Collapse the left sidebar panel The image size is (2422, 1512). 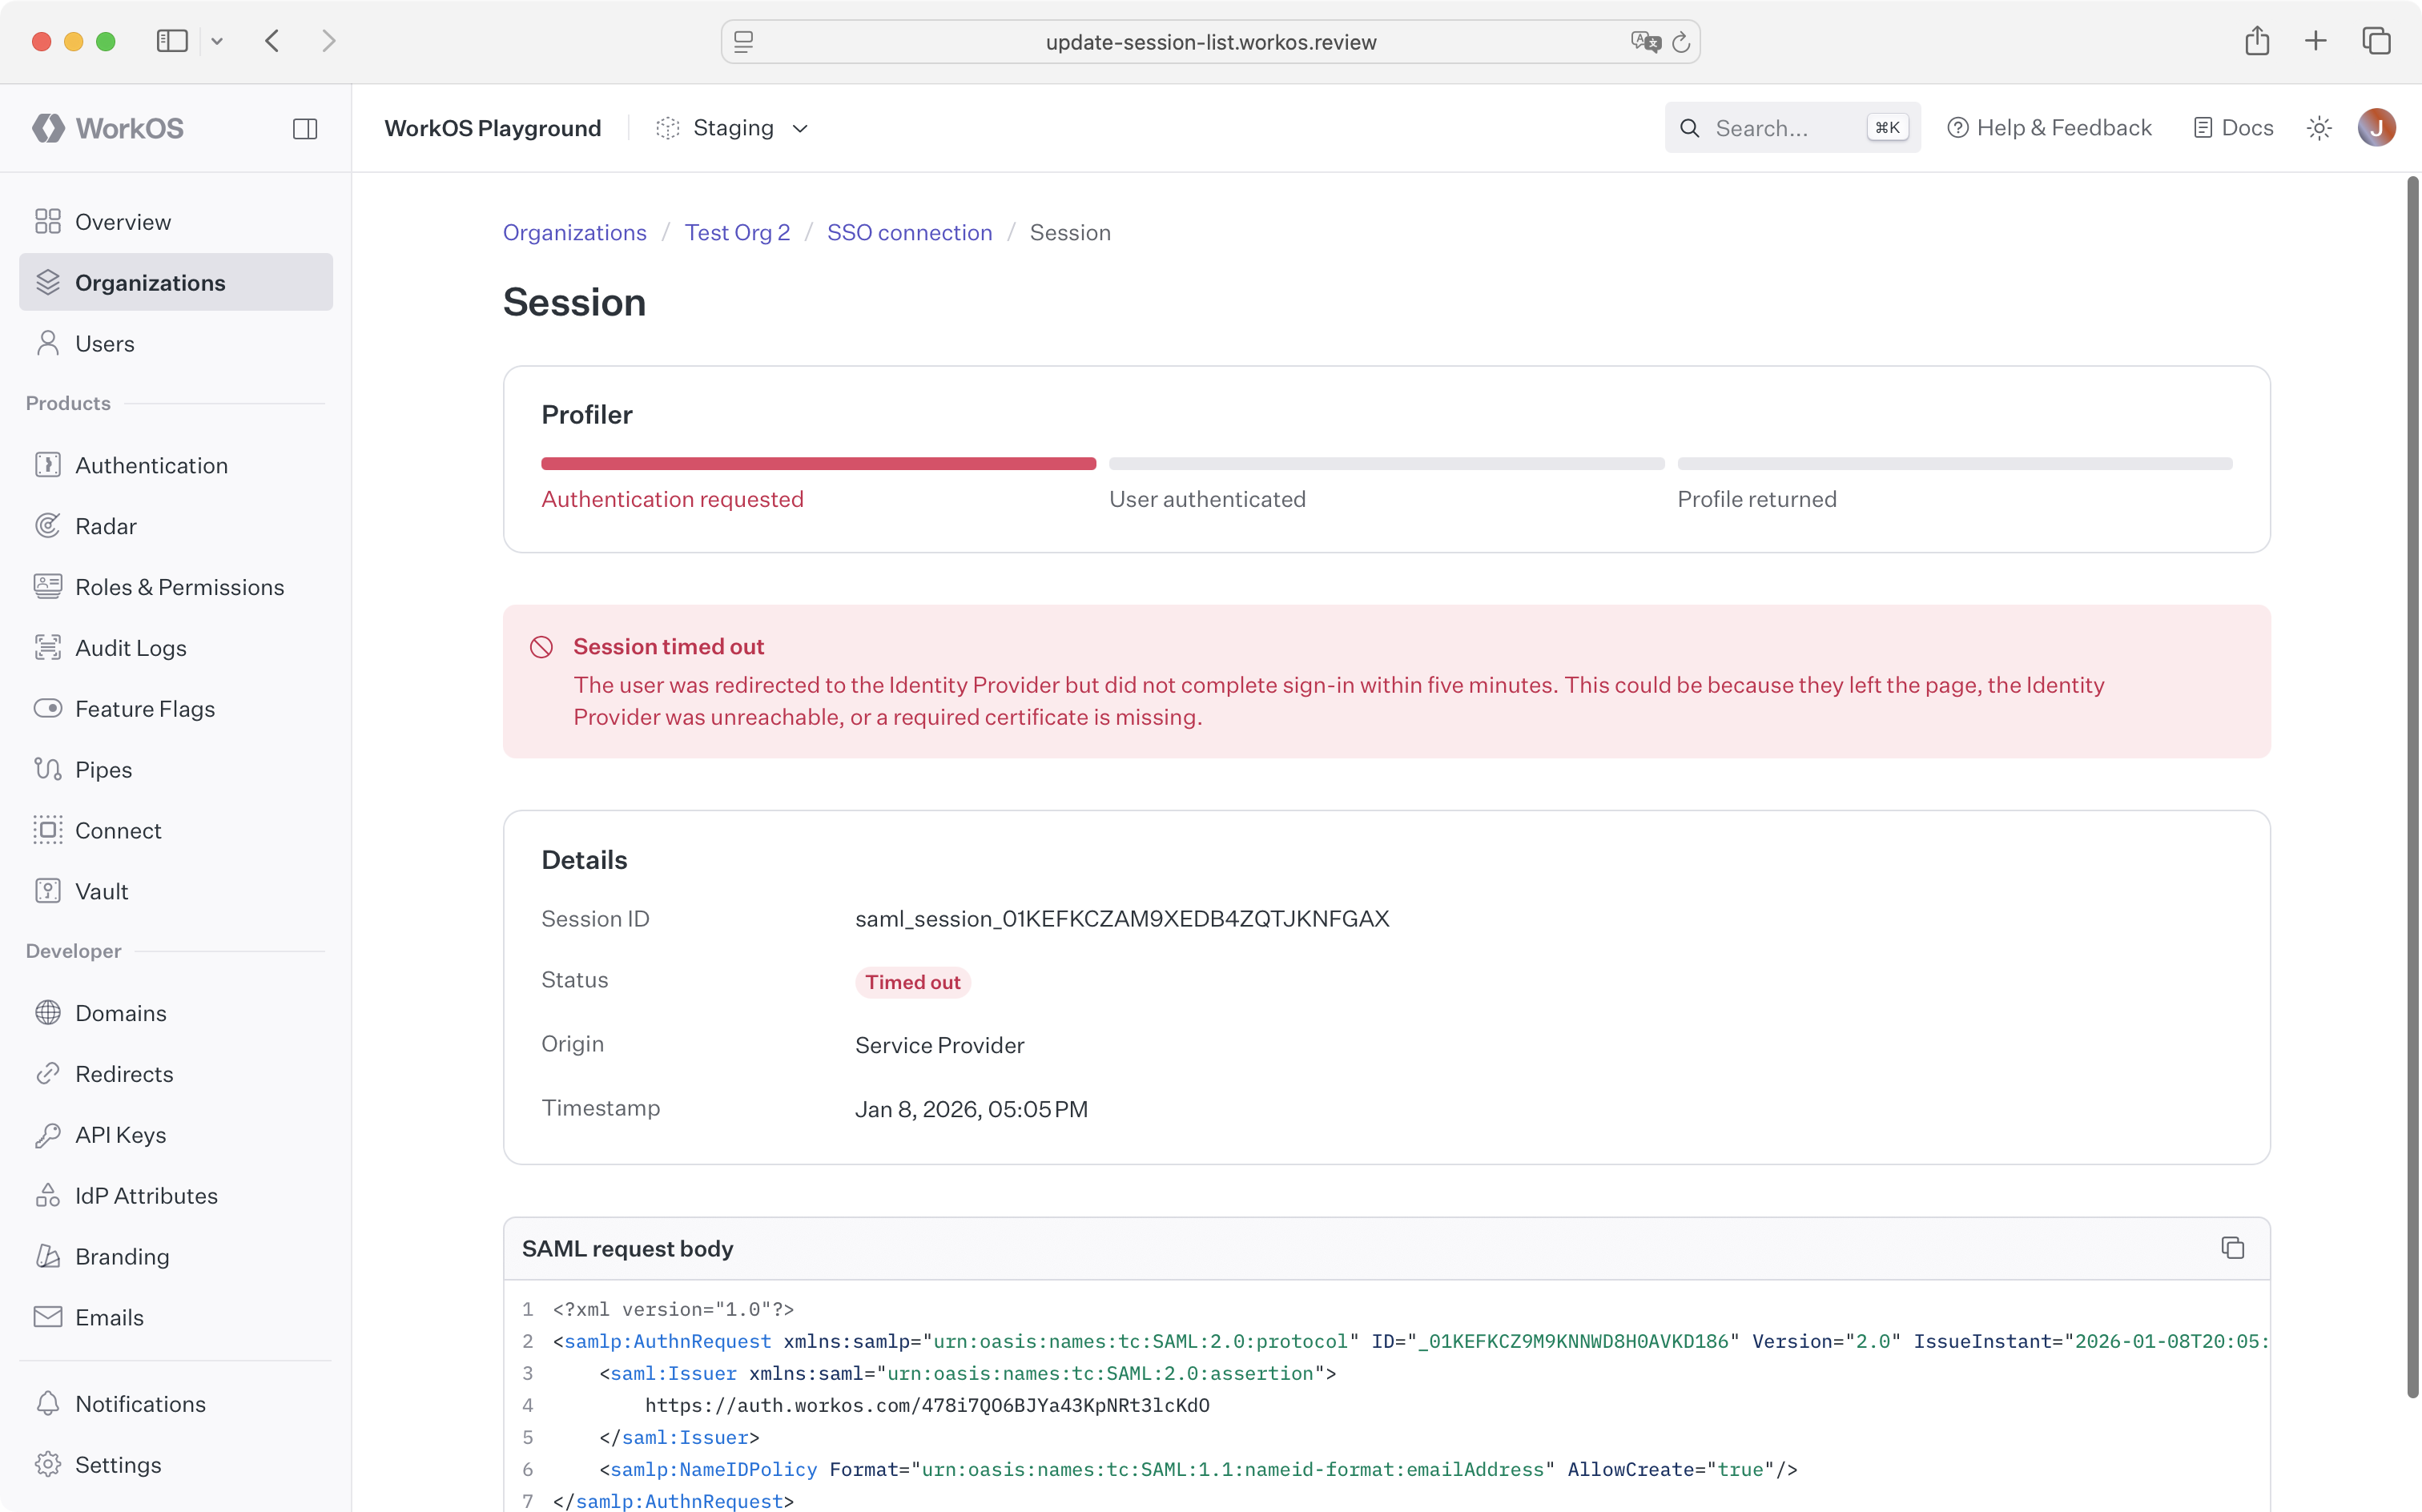point(305,128)
